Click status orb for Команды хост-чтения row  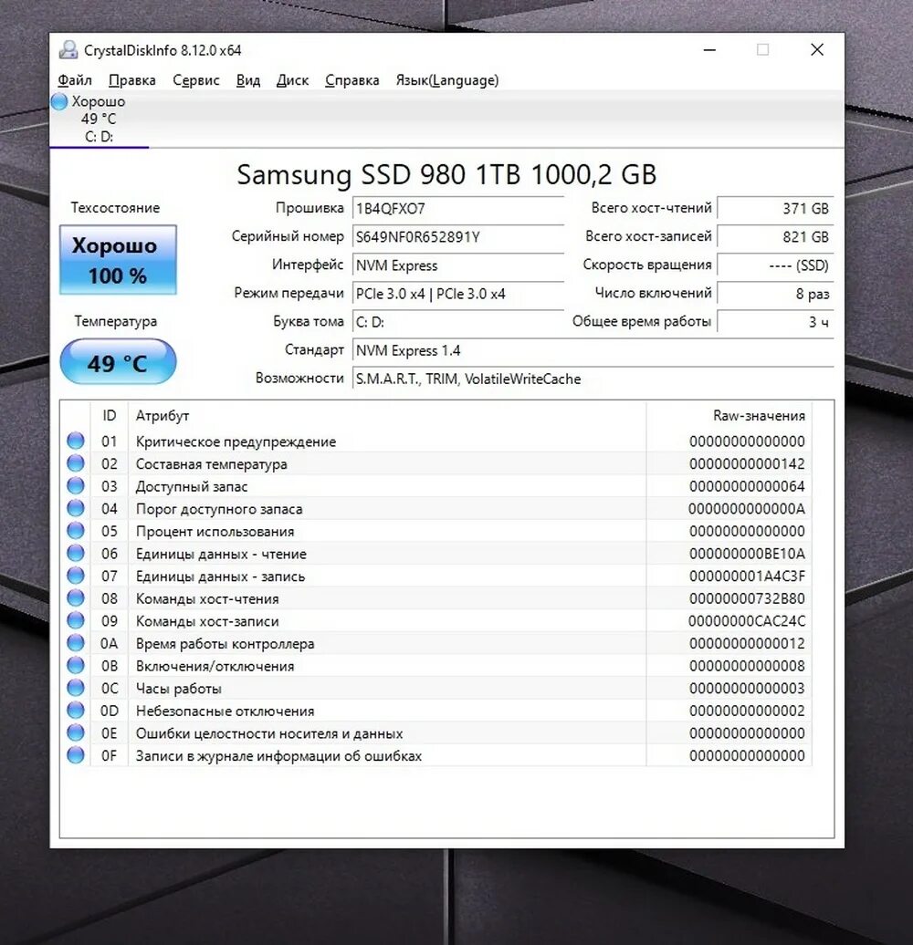point(76,597)
